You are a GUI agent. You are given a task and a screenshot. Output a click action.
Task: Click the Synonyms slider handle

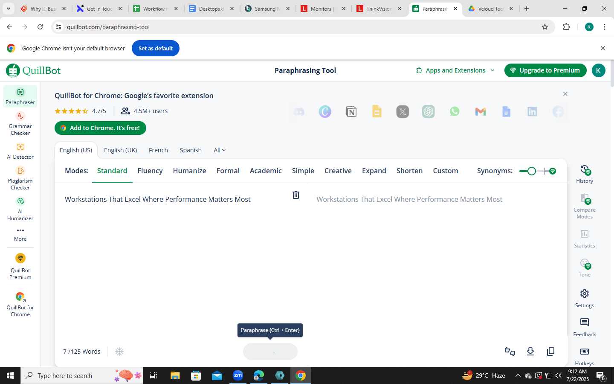pyautogui.click(x=531, y=171)
